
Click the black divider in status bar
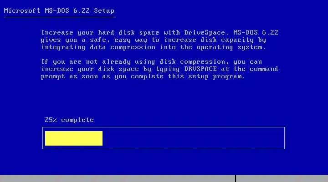tap(236, 178)
